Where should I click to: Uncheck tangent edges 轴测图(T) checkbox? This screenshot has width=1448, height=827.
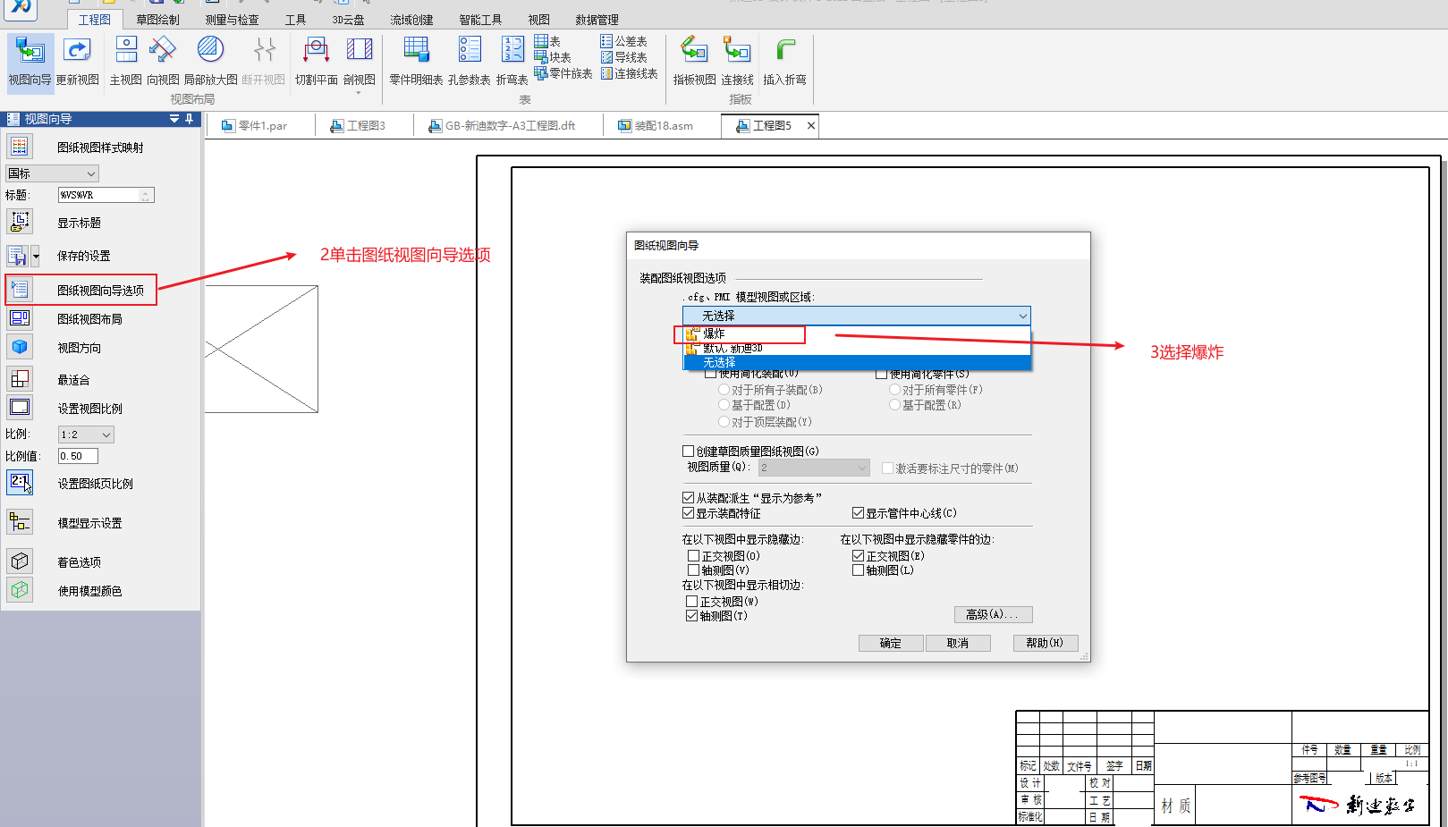(x=692, y=616)
